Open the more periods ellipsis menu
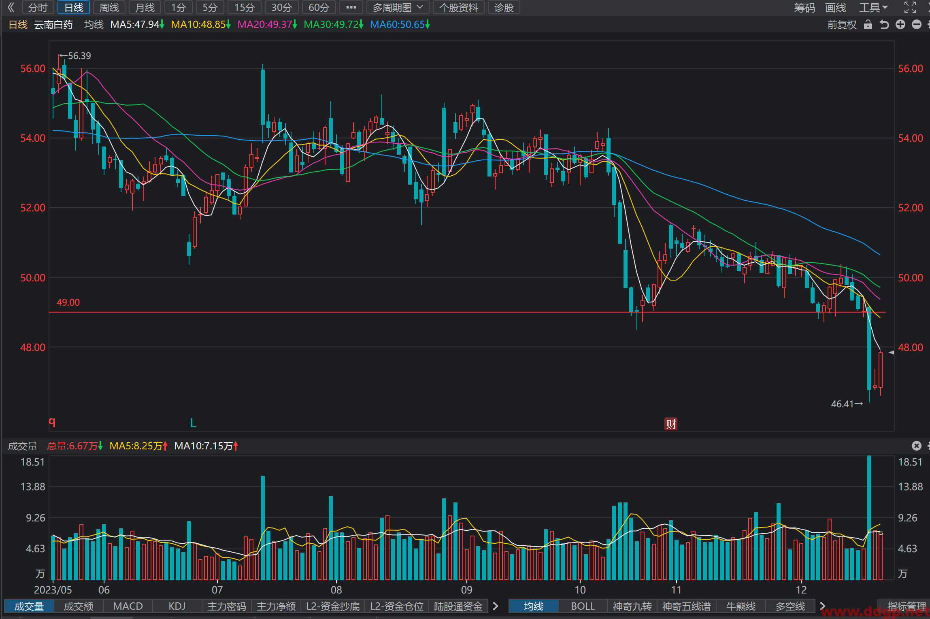930x619 pixels. (x=351, y=7)
